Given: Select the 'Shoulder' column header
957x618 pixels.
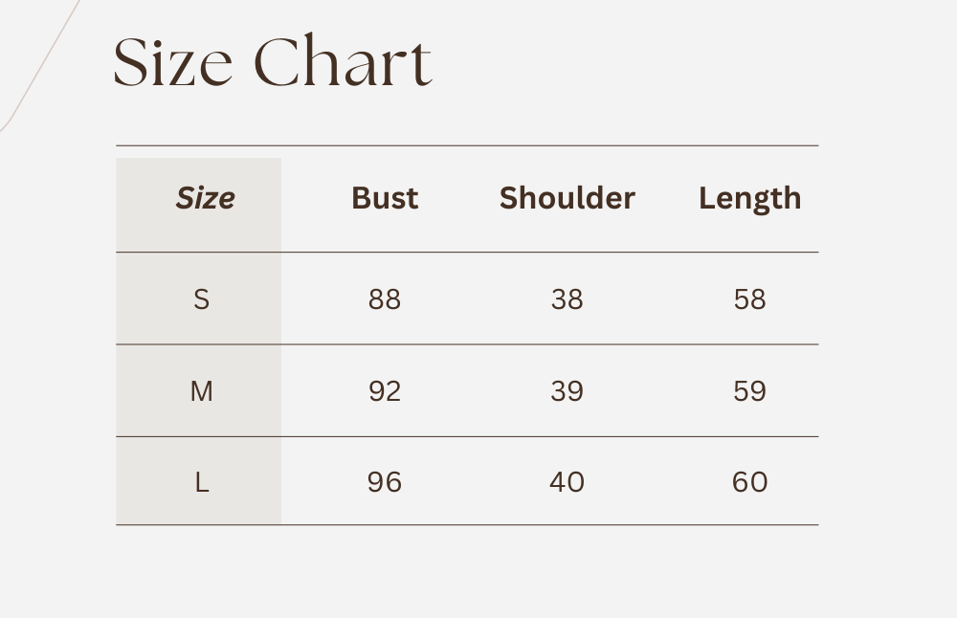Looking at the screenshot, I should 567,198.
